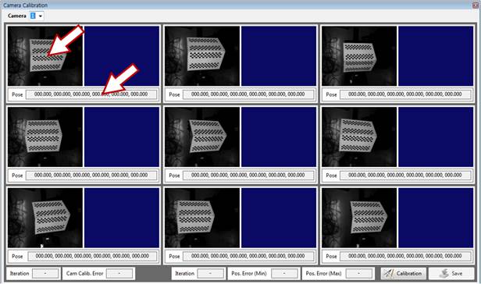This screenshot has width=481, height=284.
Task: Click the right Iteration value field
Action: [211, 273]
